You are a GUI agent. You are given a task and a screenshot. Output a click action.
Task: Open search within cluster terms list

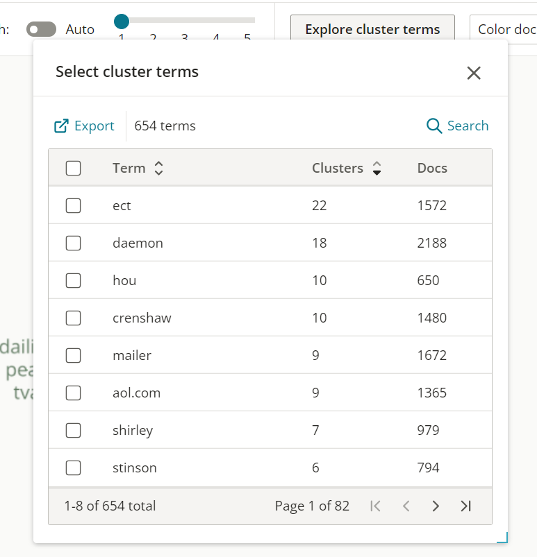[x=457, y=126]
